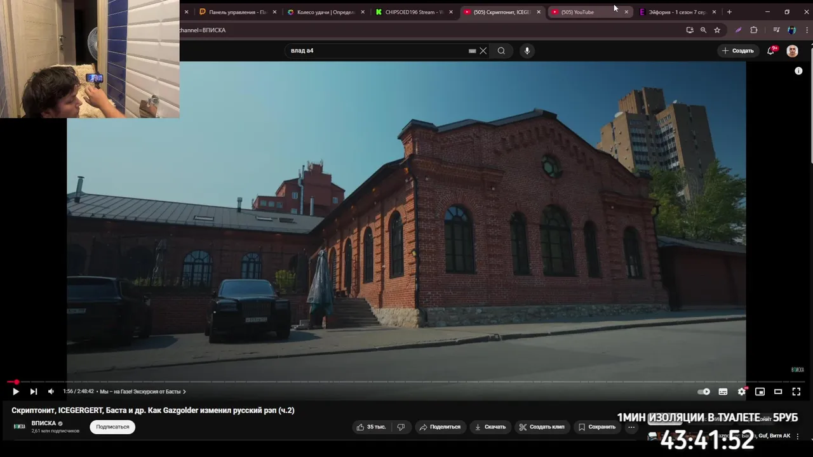Toggle subtitles button in player

pos(723,392)
